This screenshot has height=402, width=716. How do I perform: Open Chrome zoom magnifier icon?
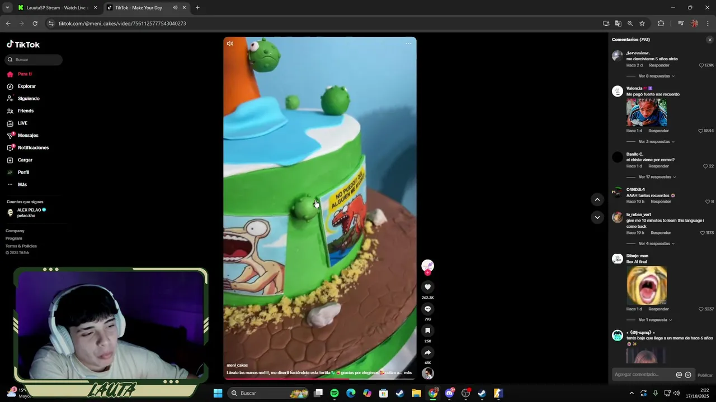click(630, 23)
